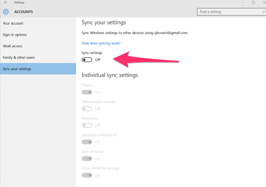Click the Accounts gear icon
Image resolution: width=266 pixels, height=187 pixels.
pos(6,12)
